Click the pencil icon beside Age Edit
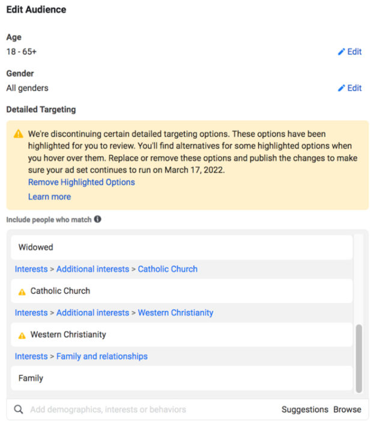This screenshot has height=421, width=379. pyautogui.click(x=341, y=52)
